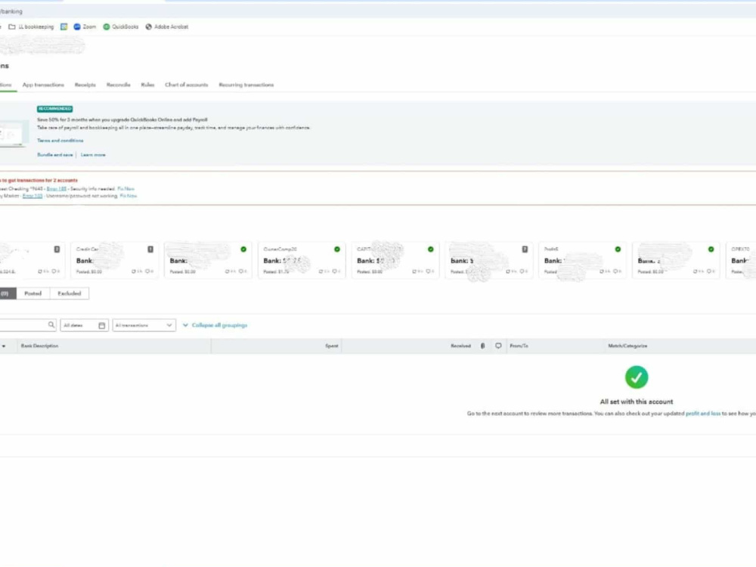Open the Rules tab
Image resolution: width=756 pixels, height=567 pixels.
point(147,85)
